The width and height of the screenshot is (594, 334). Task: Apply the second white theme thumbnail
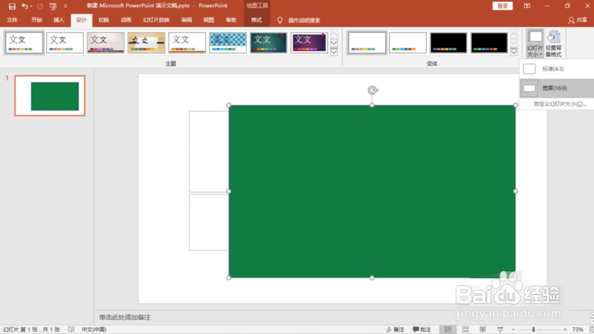pyautogui.click(x=65, y=43)
